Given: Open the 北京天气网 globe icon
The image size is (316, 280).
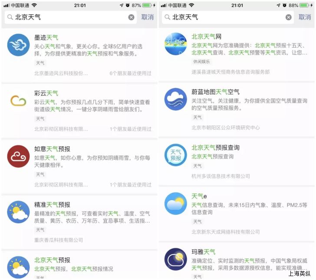Looking at the screenshot, I should 175,44.
